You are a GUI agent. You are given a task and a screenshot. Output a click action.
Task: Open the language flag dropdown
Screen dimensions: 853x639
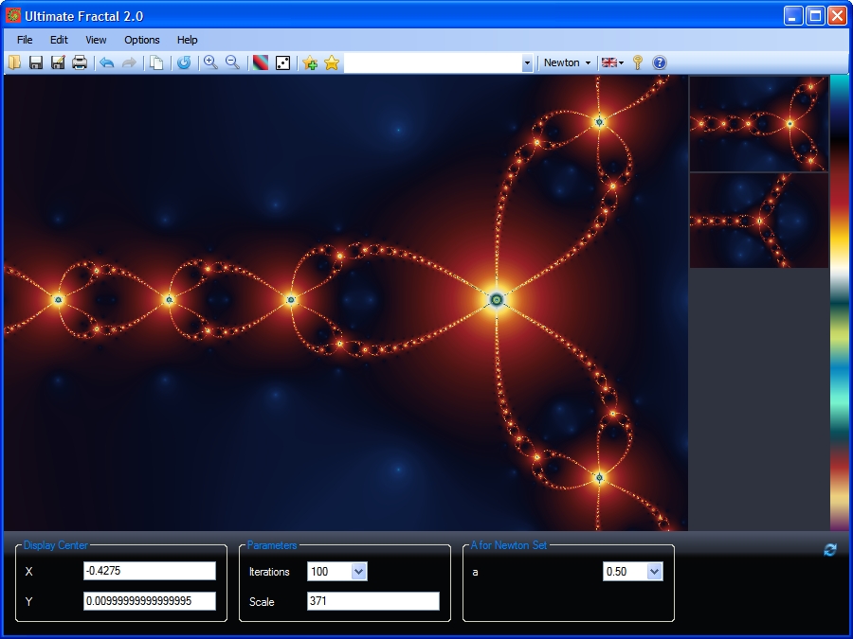612,62
